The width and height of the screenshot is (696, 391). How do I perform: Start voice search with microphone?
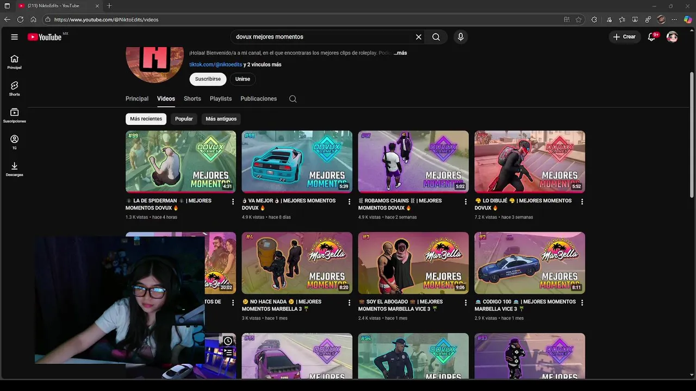click(461, 37)
